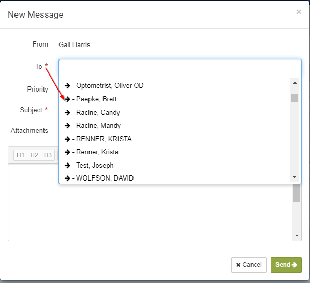Pick Test, Joseph as recipient

[174, 165]
